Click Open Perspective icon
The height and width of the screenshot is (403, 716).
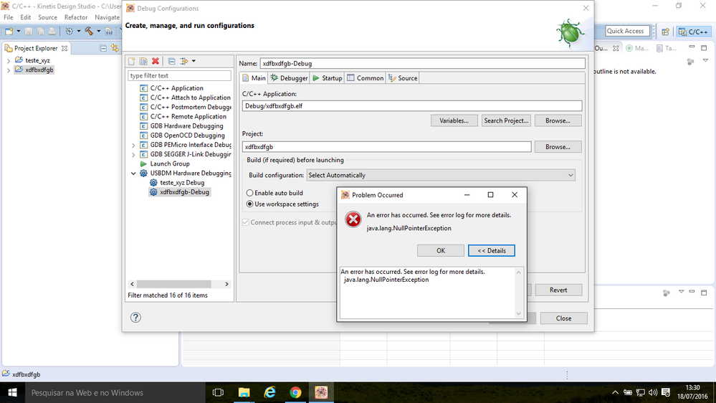[x=665, y=32]
